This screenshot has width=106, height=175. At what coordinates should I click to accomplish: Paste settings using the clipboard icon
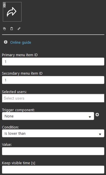pos(12,29)
